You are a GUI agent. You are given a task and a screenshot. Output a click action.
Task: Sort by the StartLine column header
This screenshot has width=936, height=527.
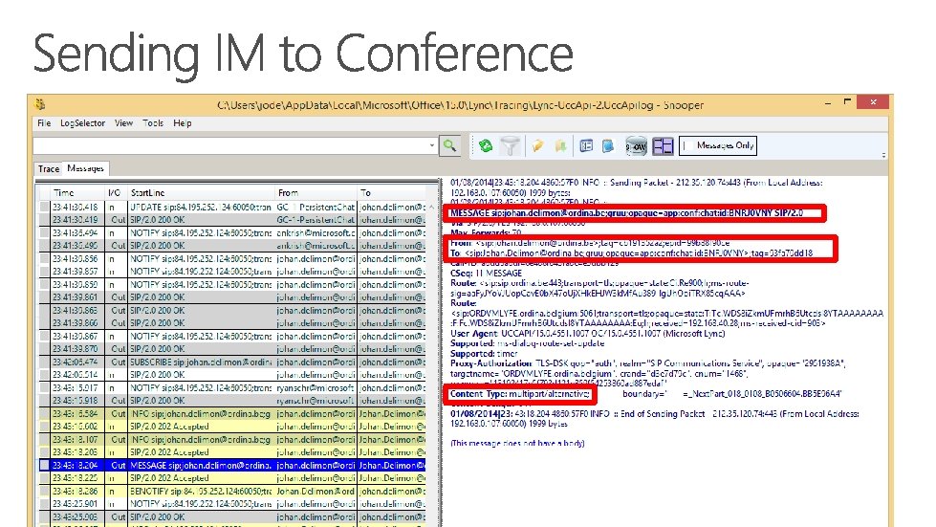click(201, 193)
